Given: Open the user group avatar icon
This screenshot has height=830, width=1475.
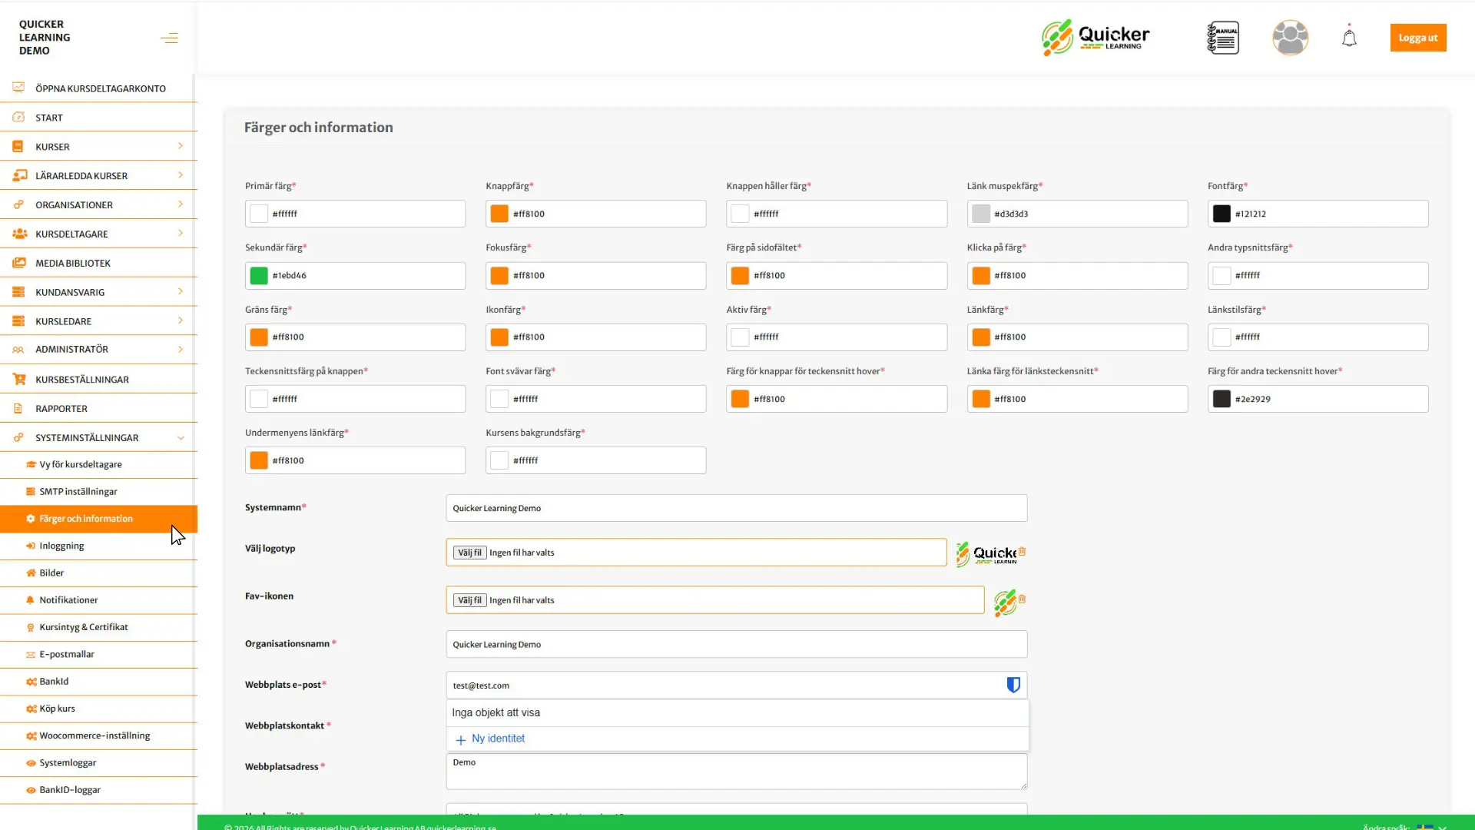Looking at the screenshot, I should [1290, 38].
